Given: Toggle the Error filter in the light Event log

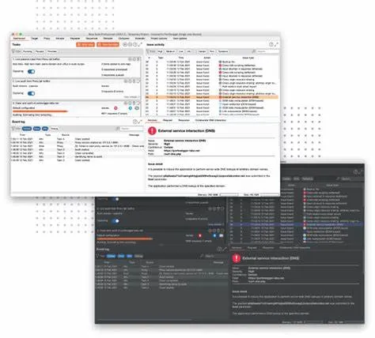Looking at the screenshot, I should [x=37, y=129].
